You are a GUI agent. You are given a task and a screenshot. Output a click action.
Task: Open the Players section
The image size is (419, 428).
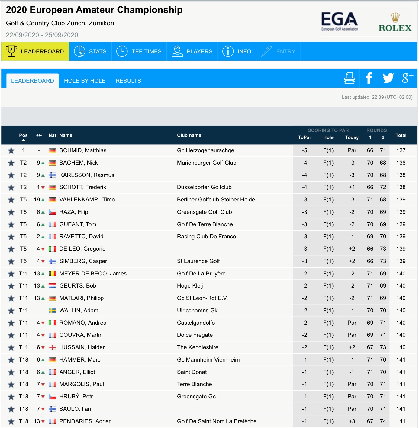(x=192, y=51)
